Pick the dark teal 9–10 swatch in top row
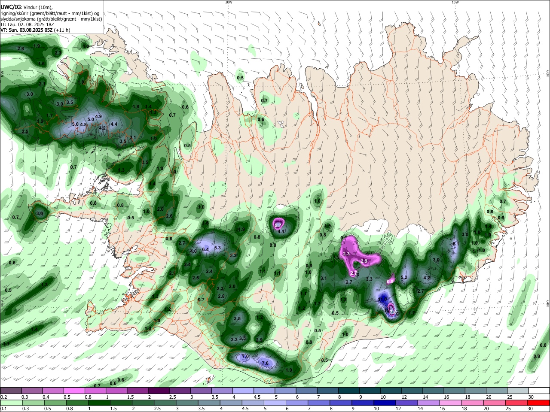This screenshot has height=412, width=550. click(x=370, y=391)
